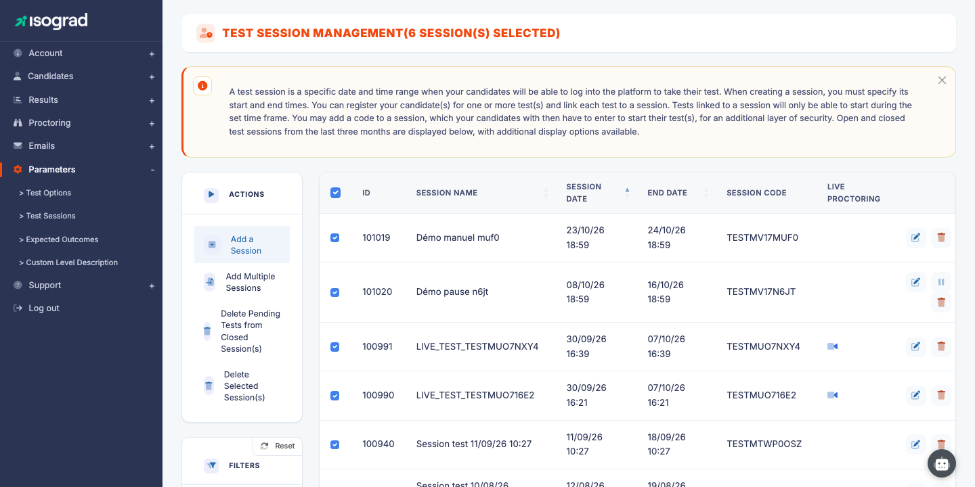Expand the Results sidebar menu
975x487 pixels.
(81, 99)
